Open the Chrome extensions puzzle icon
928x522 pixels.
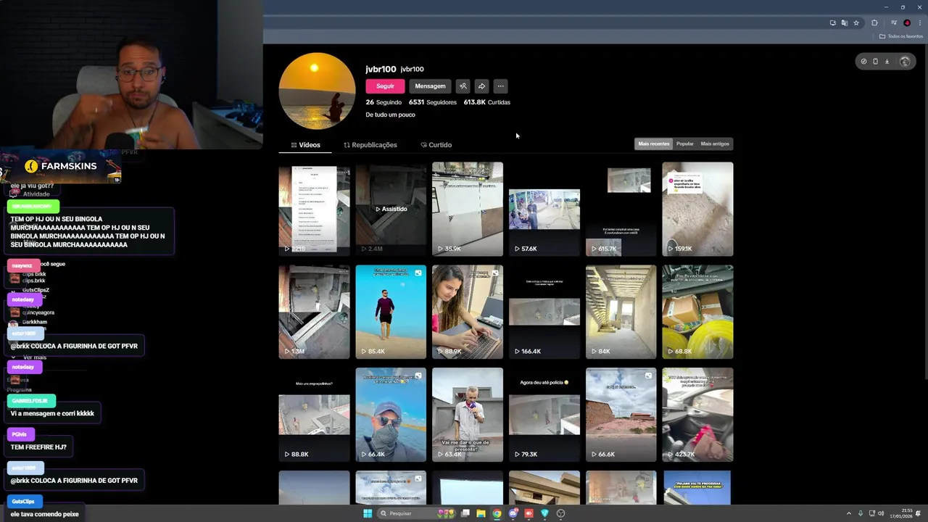(x=874, y=23)
